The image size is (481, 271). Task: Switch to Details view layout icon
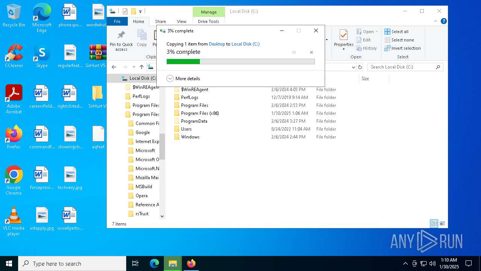coord(434,224)
